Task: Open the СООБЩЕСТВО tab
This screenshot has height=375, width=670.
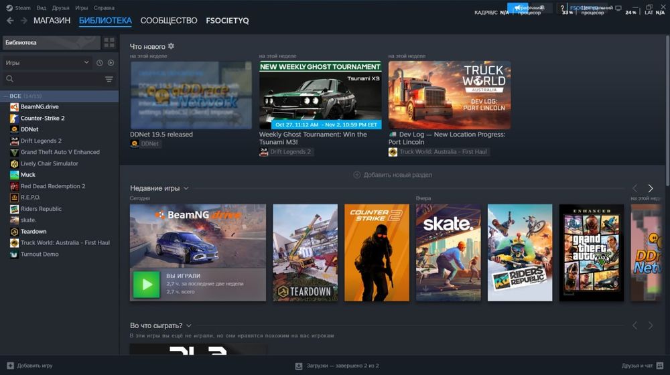Action: pyautogui.click(x=169, y=21)
